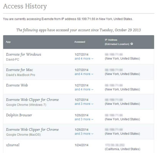Click the help icon beside Estimated Location
Image resolution: width=157 pixels, height=153 pixels.
coord(132,44)
